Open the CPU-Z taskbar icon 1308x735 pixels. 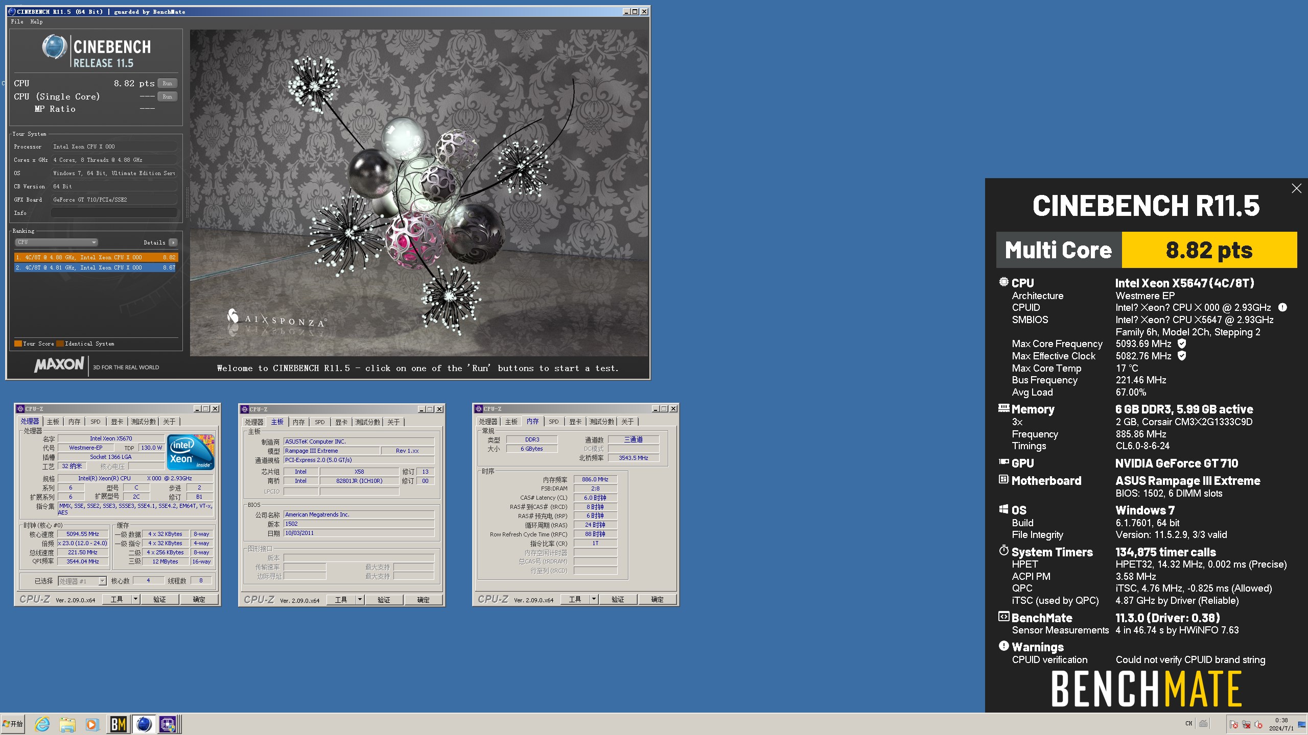[x=168, y=724]
